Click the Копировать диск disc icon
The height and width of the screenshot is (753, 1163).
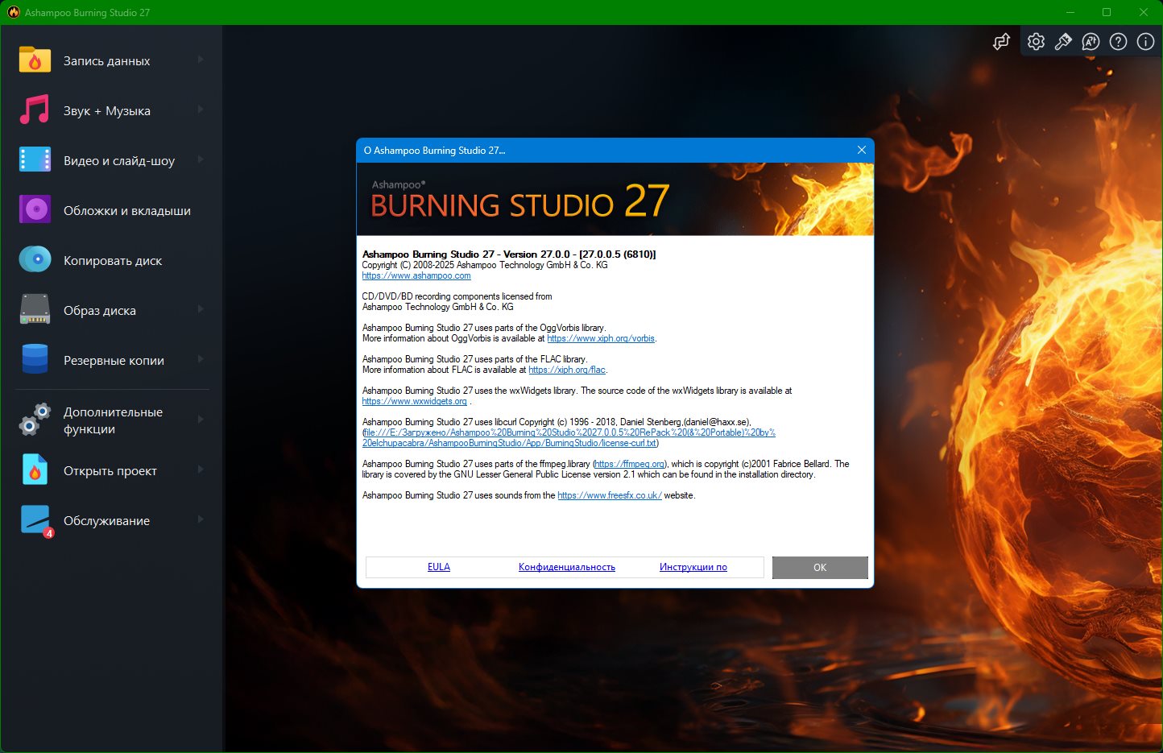point(35,260)
